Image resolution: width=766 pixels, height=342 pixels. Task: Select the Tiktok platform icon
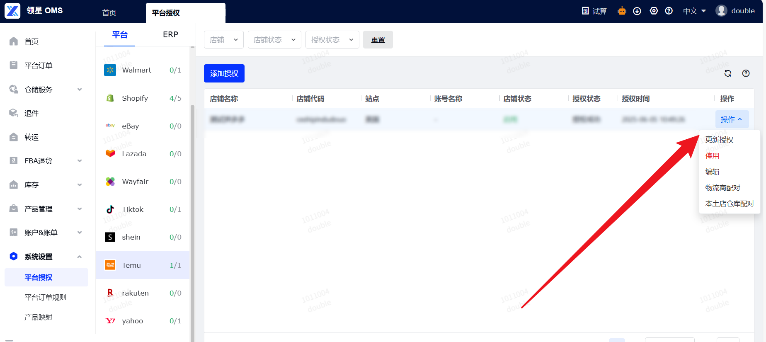click(x=110, y=209)
